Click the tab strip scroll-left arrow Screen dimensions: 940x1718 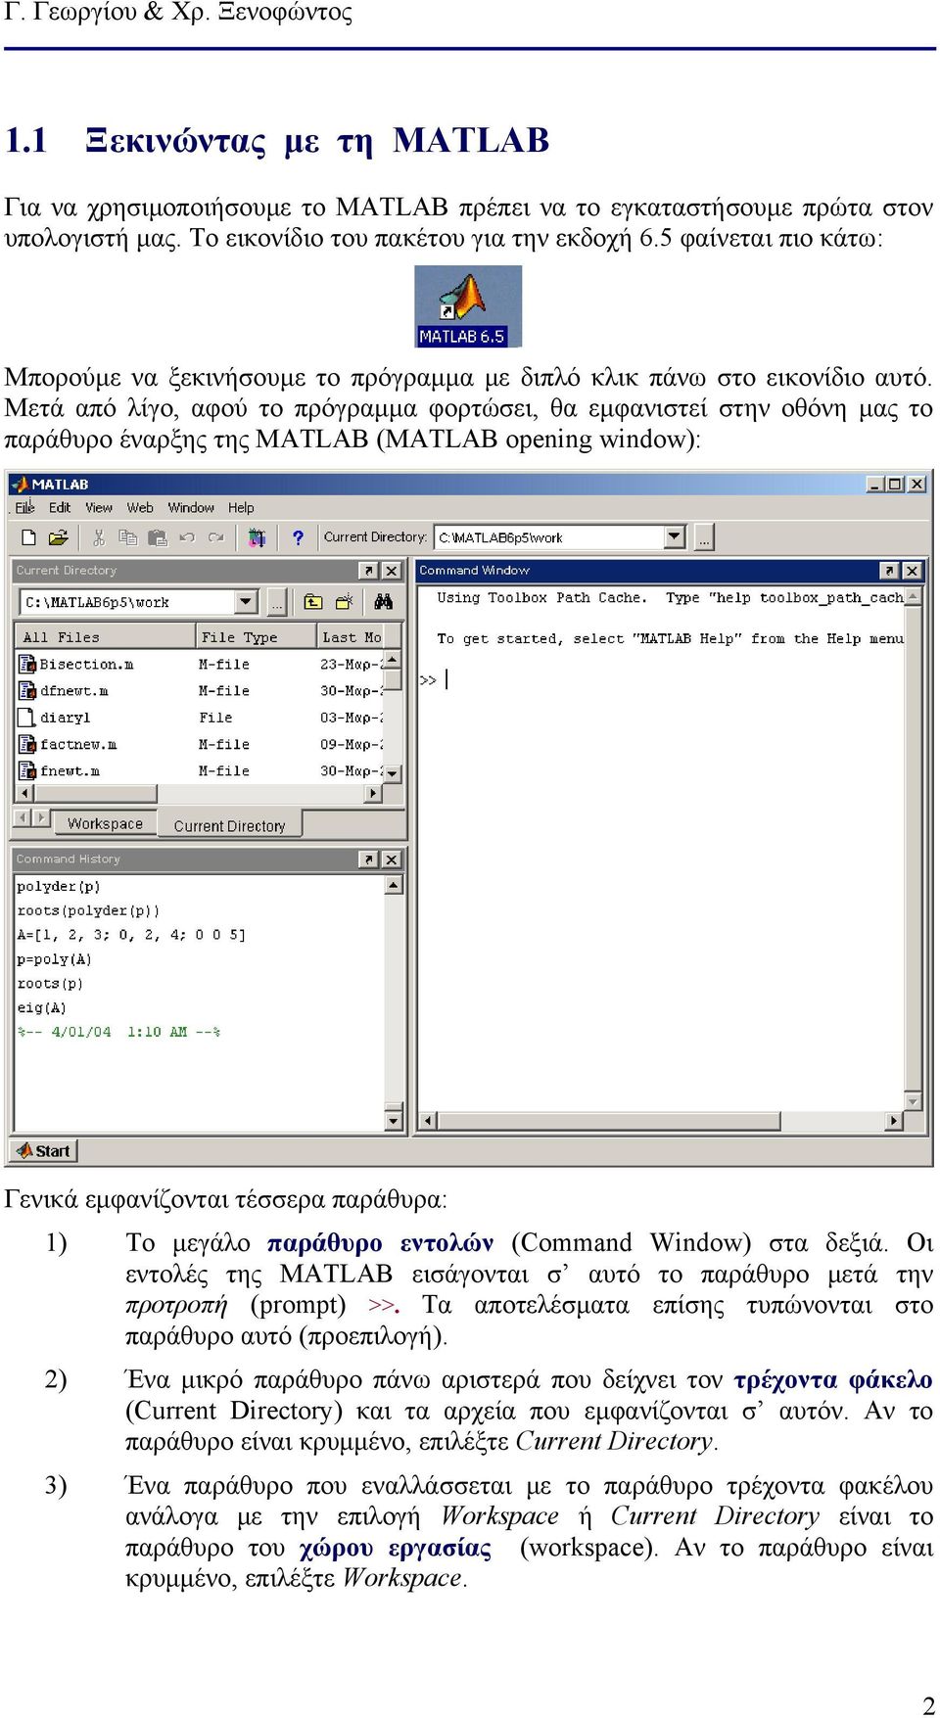[23, 816]
